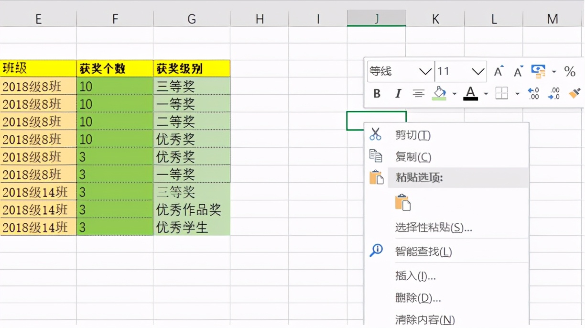This screenshot has width=585, height=328.
Task: Open the borders dropdown arrow
Action: 517,94
